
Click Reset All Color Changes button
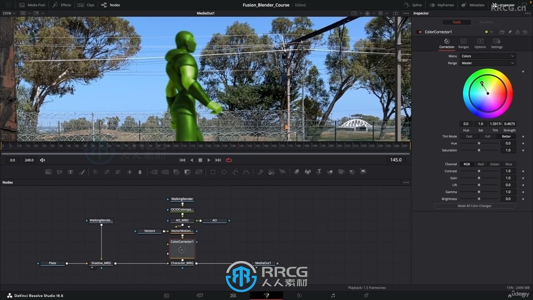pos(474,206)
